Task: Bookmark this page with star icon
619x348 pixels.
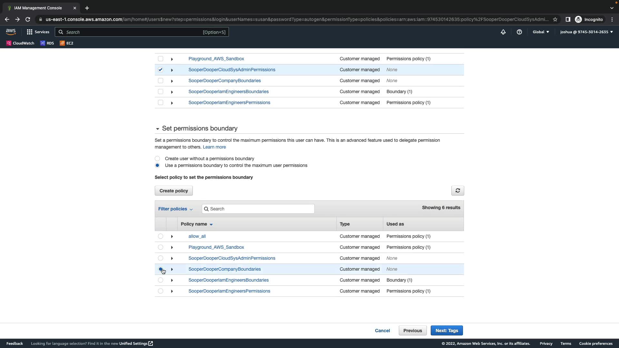Action: pos(555,19)
